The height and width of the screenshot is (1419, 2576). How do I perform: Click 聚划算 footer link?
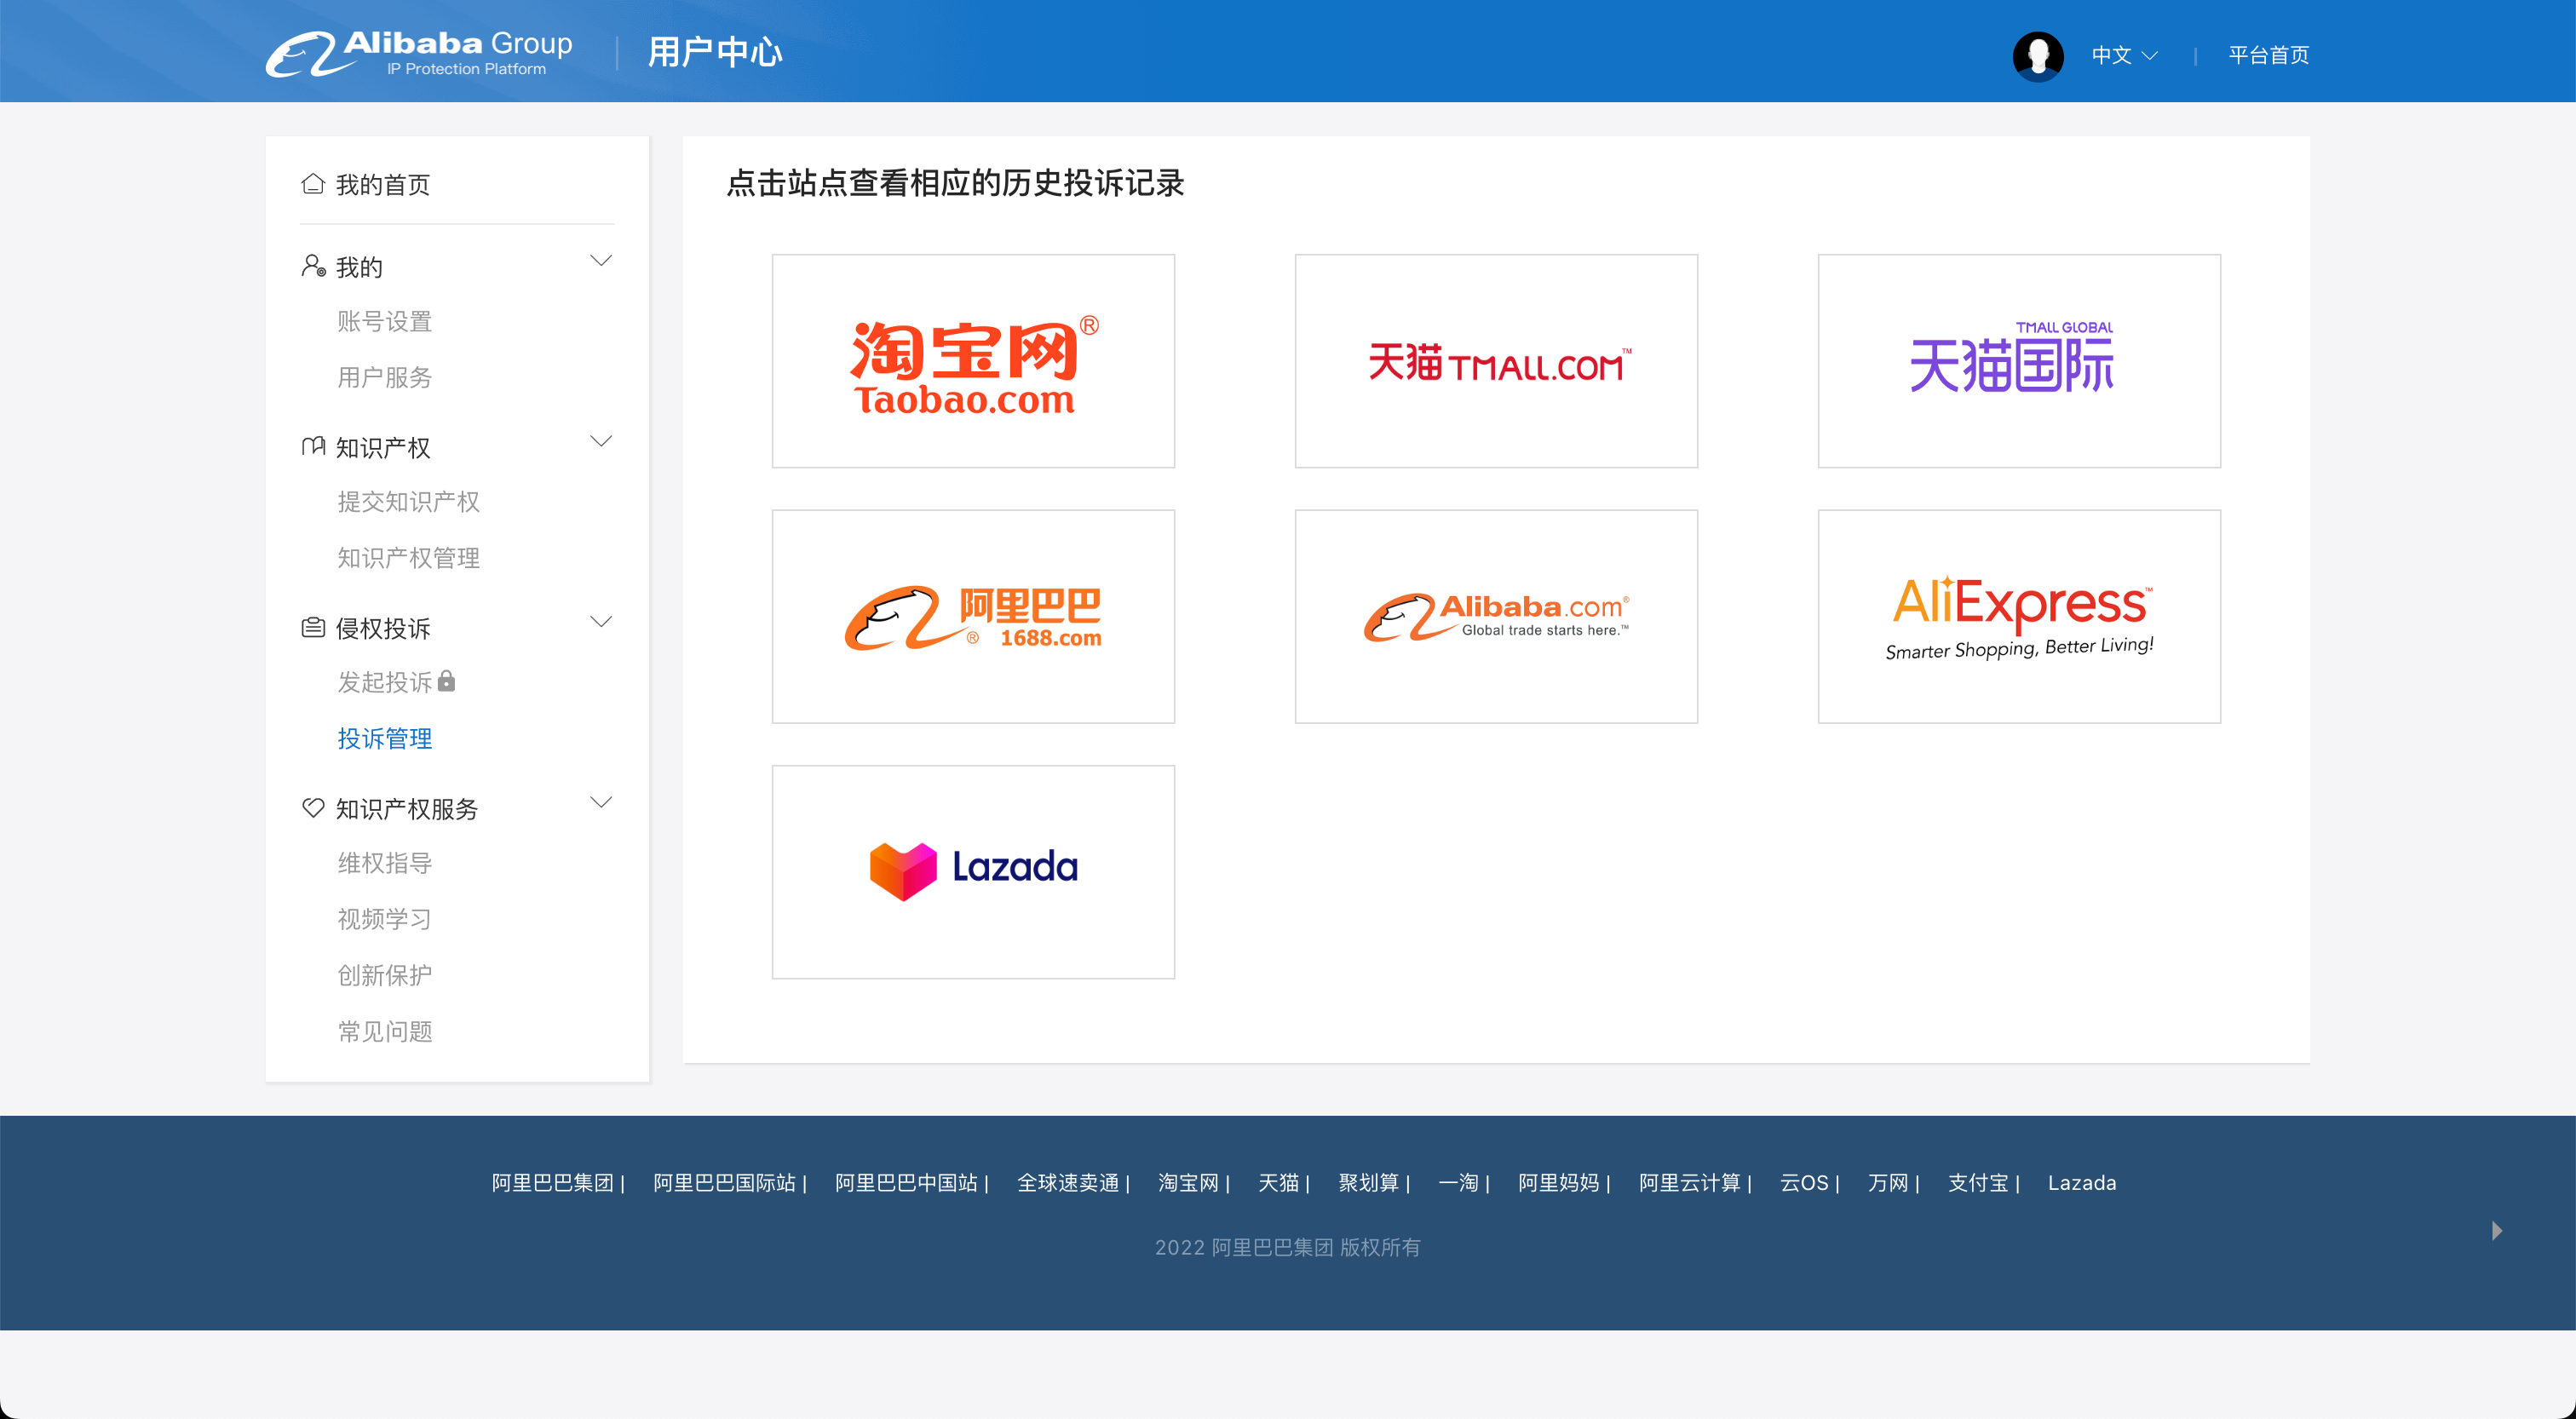click(1369, 1182)
